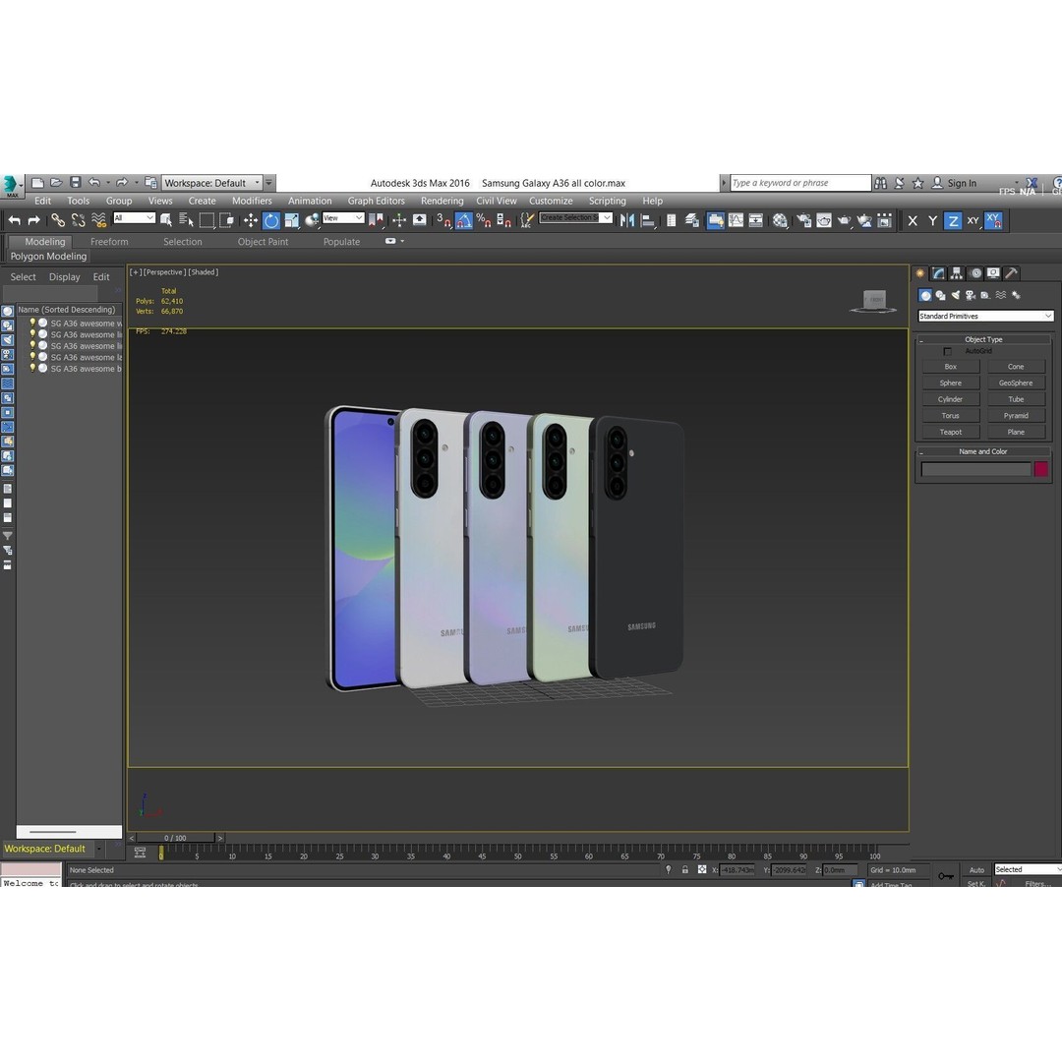The width and height of the screenshot is (1062, 1062).
Task: Open the Motion tab in command panel
Action: pos(975,273)
